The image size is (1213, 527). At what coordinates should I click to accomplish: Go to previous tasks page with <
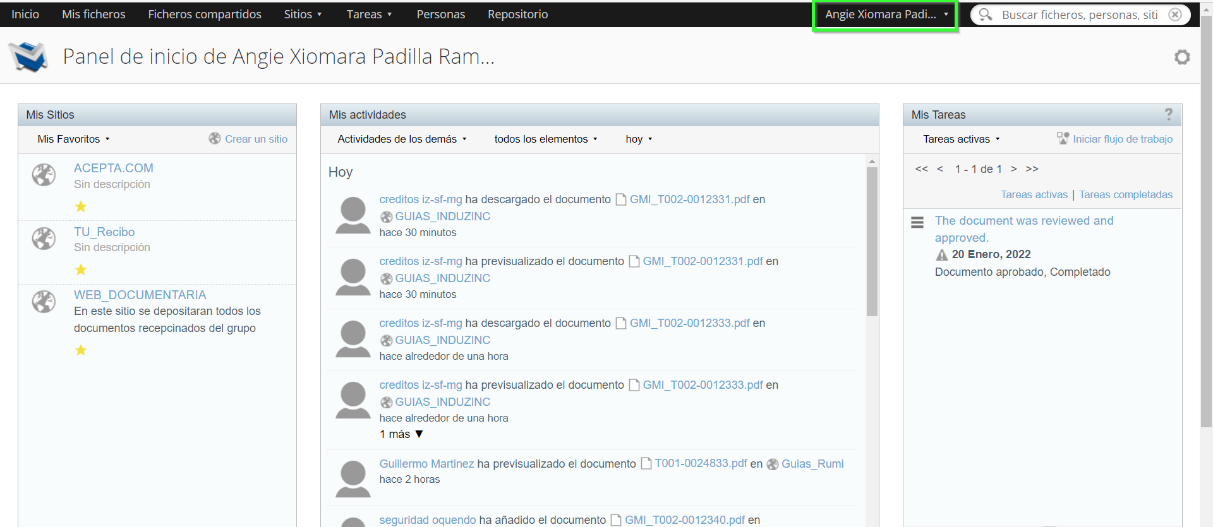click(x=940, y=169)
